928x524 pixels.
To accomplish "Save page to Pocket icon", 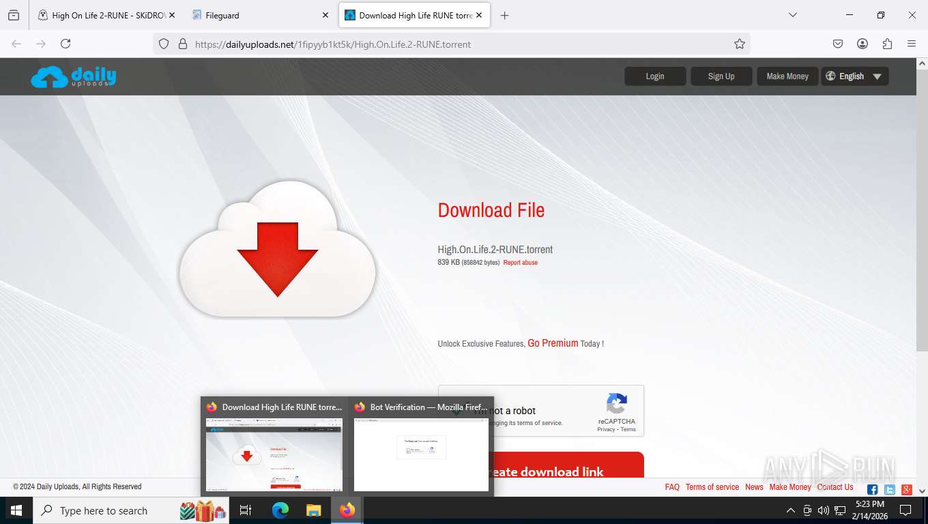I will point(838,44).
